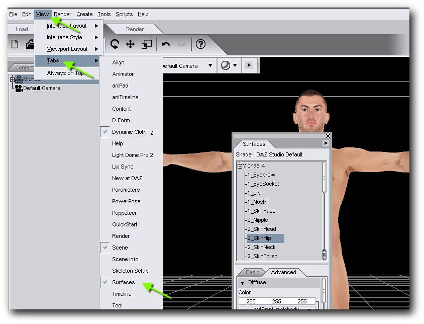Open the Tabs submenu entry

(x=67, y=60)
